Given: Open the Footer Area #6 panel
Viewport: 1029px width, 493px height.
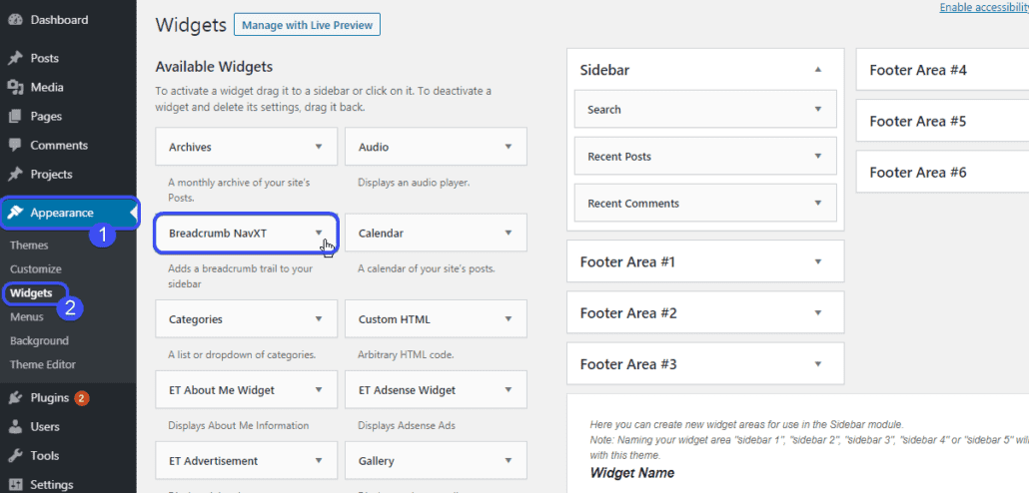Looking at the screenshot, I should [x=942, y=172].
